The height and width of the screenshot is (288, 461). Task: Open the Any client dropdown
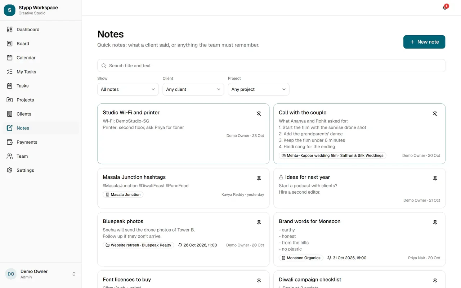[x=193, y=89]
